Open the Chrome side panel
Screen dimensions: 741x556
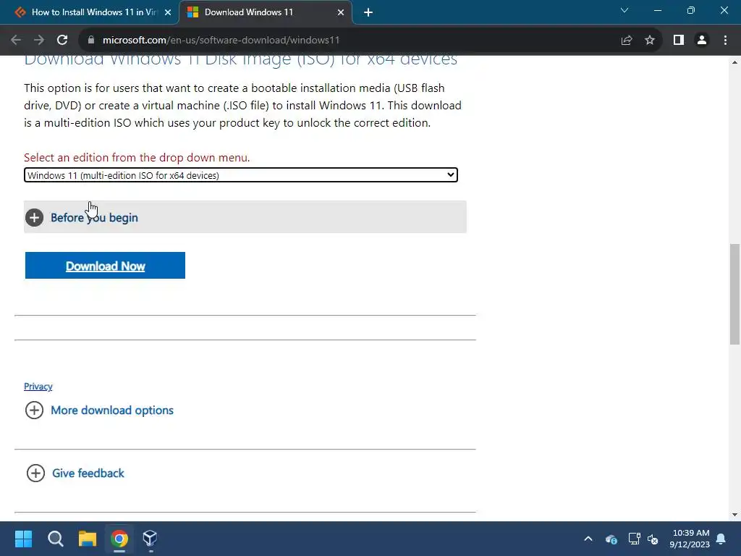pos(679,41)
